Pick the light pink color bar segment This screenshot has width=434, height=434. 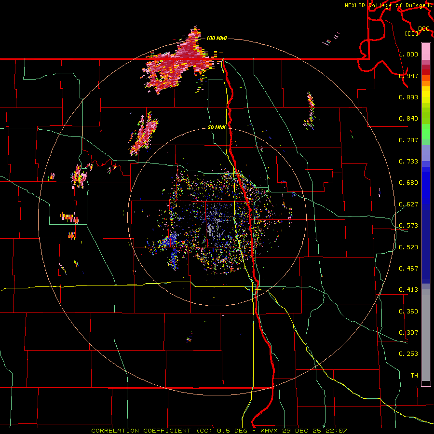point(426,52)
